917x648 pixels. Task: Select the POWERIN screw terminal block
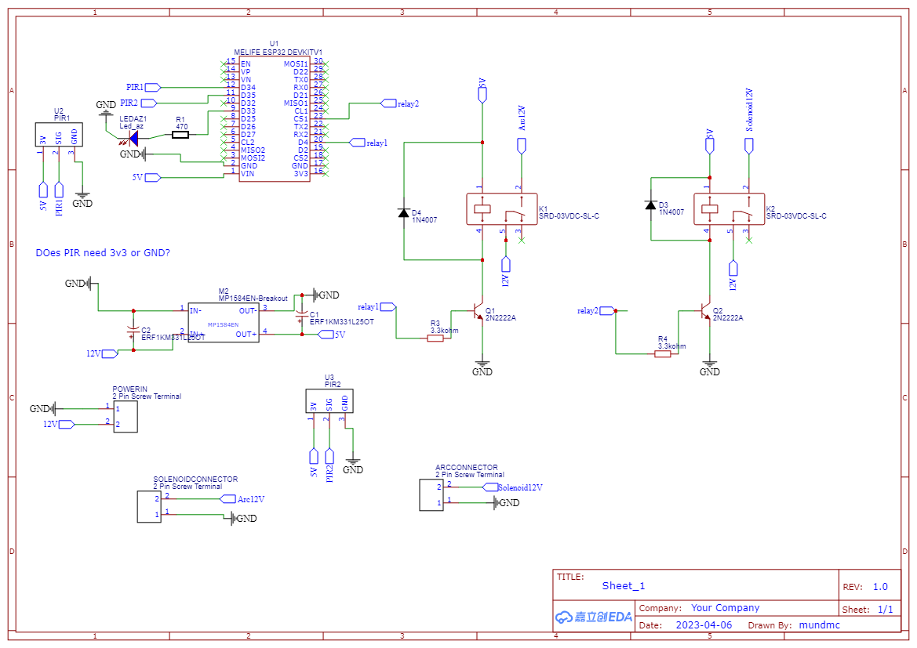click(x=126, y=417)
